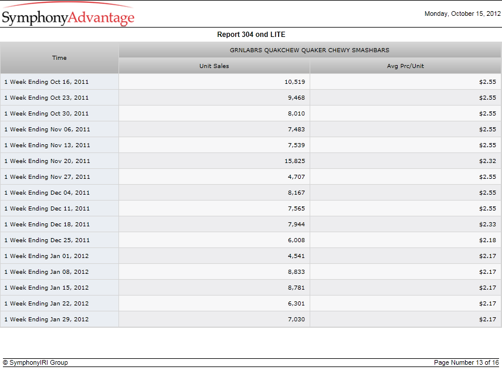Select the '1 Week Ending Oct 16, 2011' label
The image size is (502, 370).
point(46,82)
